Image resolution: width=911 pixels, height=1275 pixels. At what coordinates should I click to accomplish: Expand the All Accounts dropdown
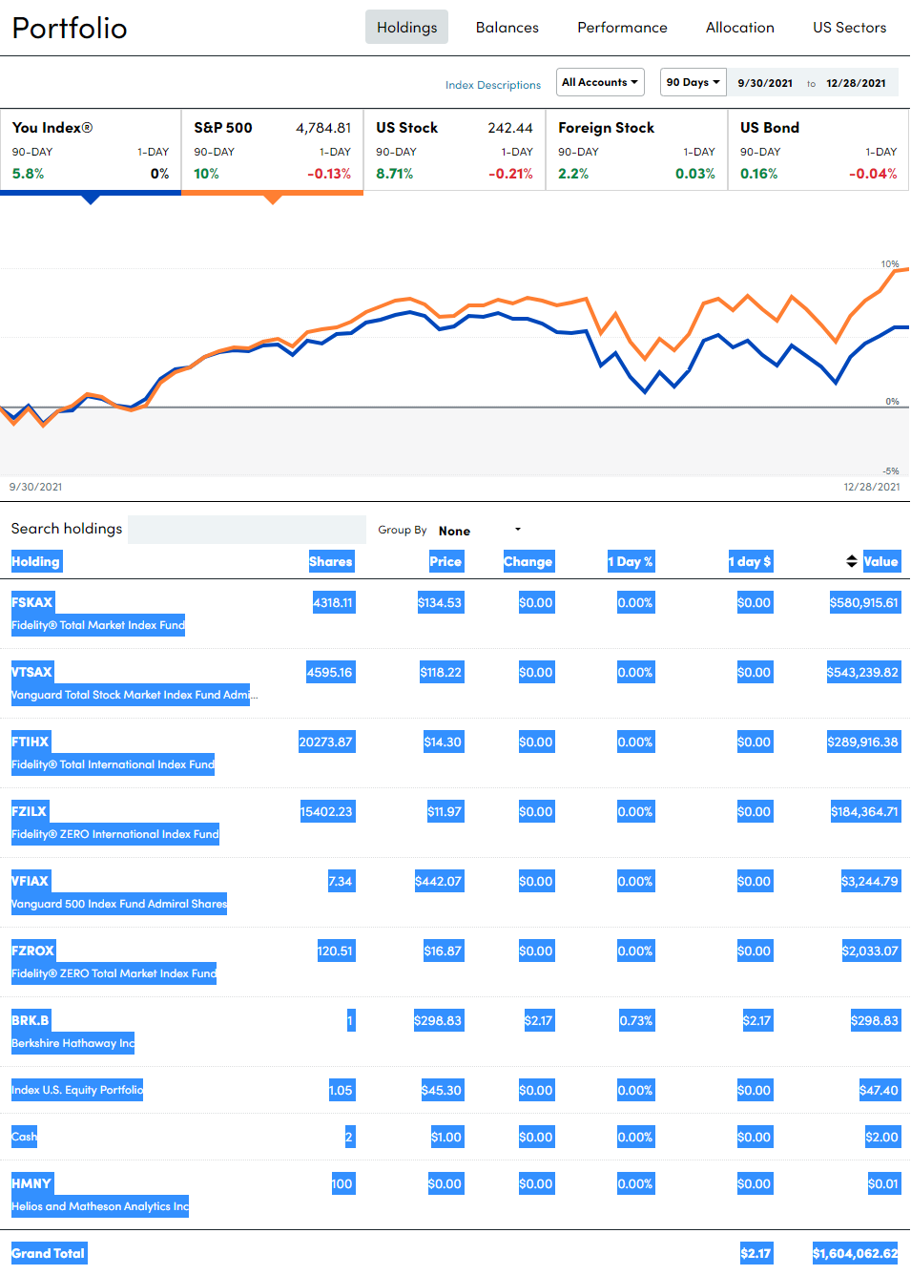600,82
